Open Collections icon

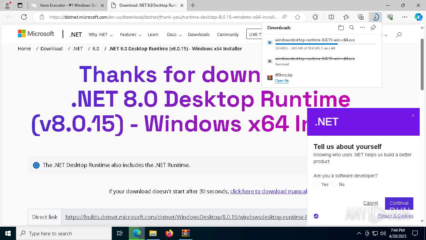tap(361, 17)
